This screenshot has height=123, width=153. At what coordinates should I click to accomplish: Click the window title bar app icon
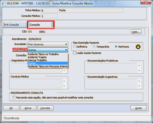tap(4, 3)
